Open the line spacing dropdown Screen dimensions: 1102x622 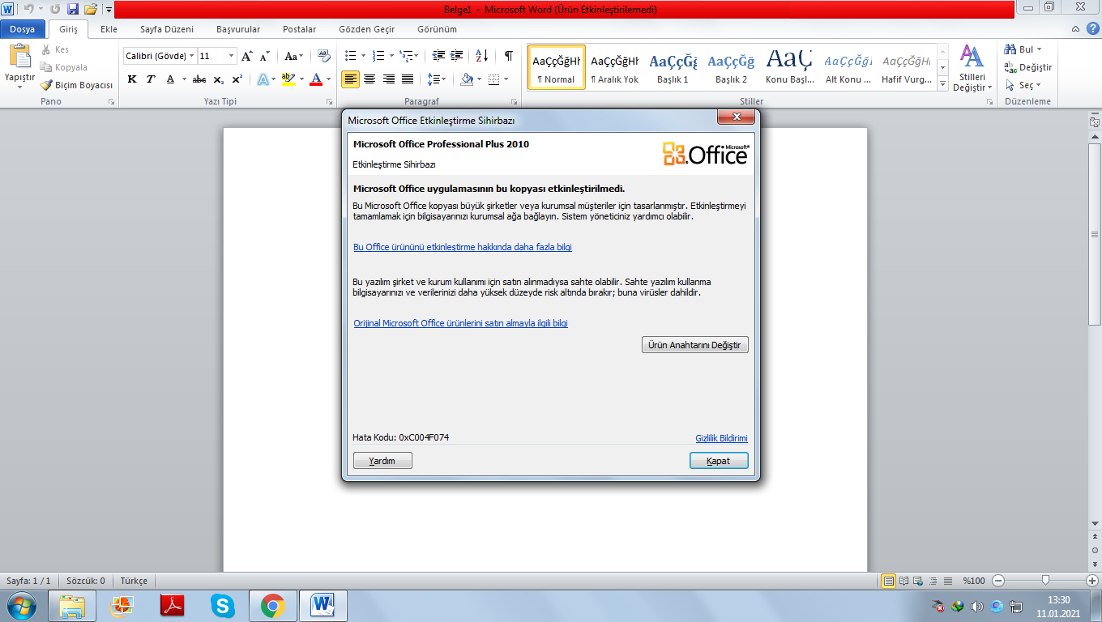[437, 79]
